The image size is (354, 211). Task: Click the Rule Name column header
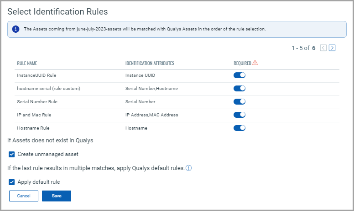tap(27, 63)
